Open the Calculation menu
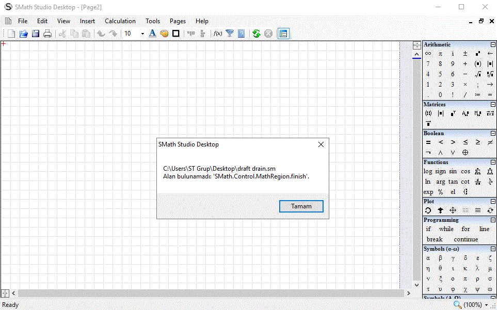The image size is (497, 310). [x=120, y=21]
